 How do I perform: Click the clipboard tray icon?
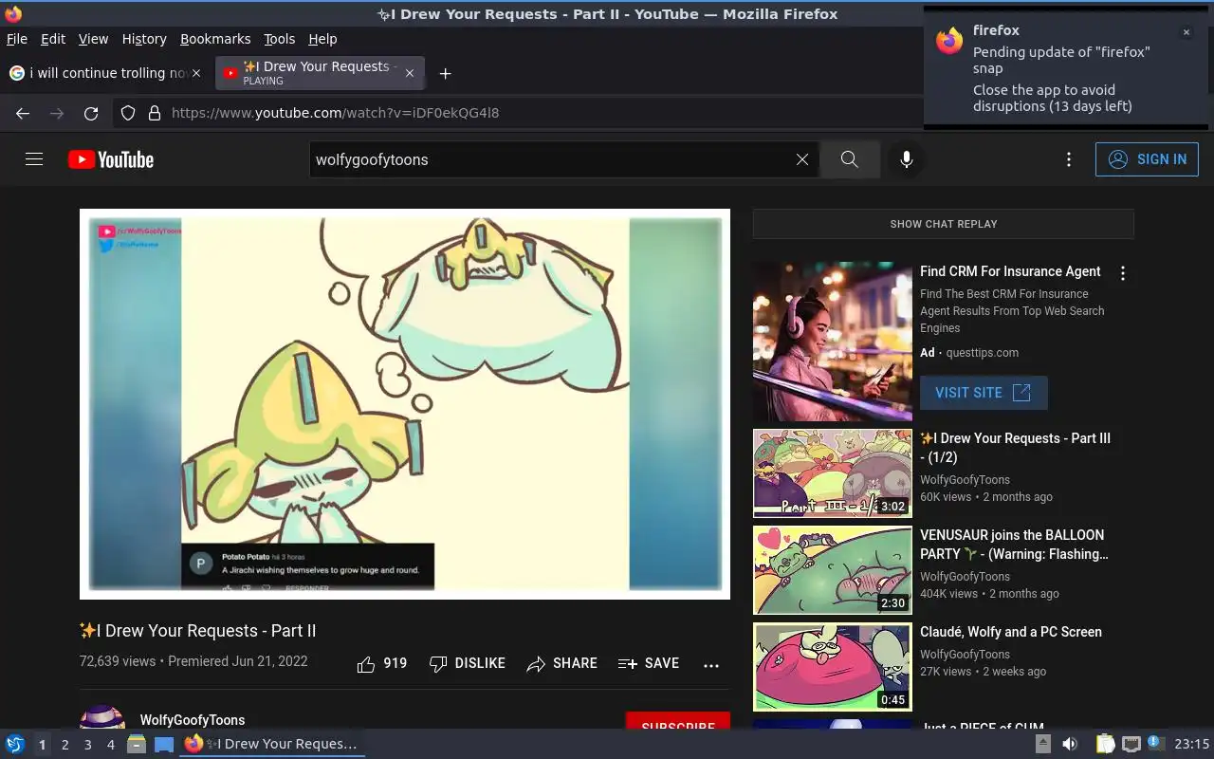pos(1105,745)
